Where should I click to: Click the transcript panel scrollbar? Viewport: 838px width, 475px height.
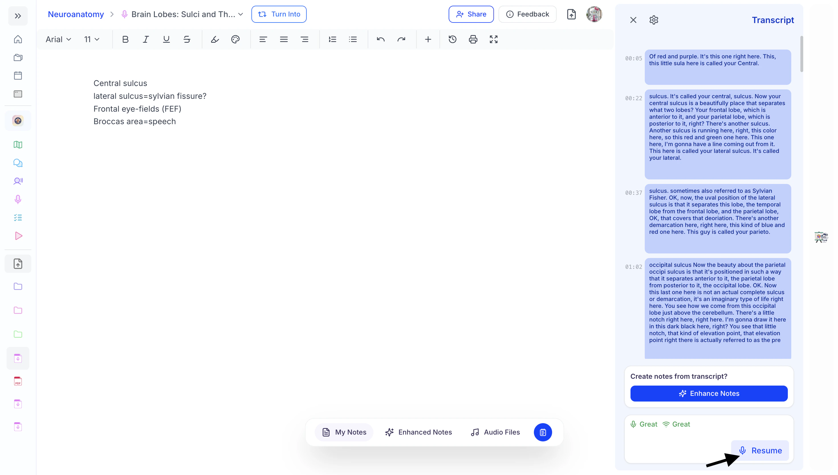[x=802, y=54]
